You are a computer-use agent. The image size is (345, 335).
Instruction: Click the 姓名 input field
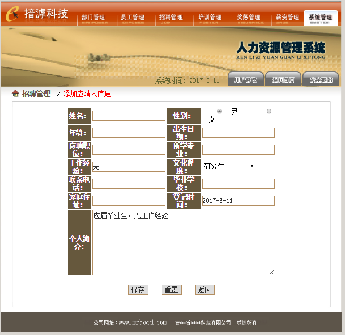tap(129, 116)
